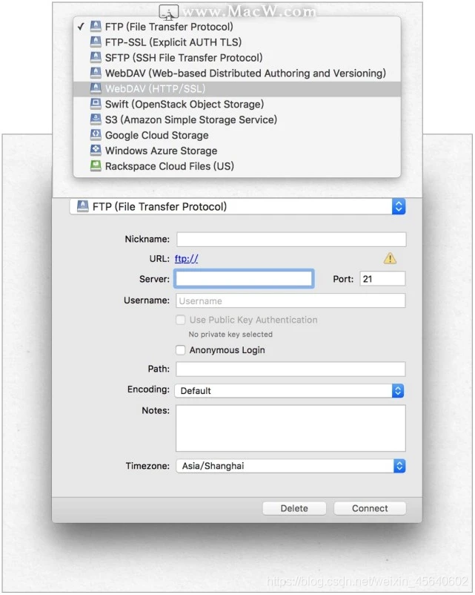The height and width of the screenshot is (595, 475).
Task: Choose Google Cloud Storage protocol
Action: click(237, 135)
